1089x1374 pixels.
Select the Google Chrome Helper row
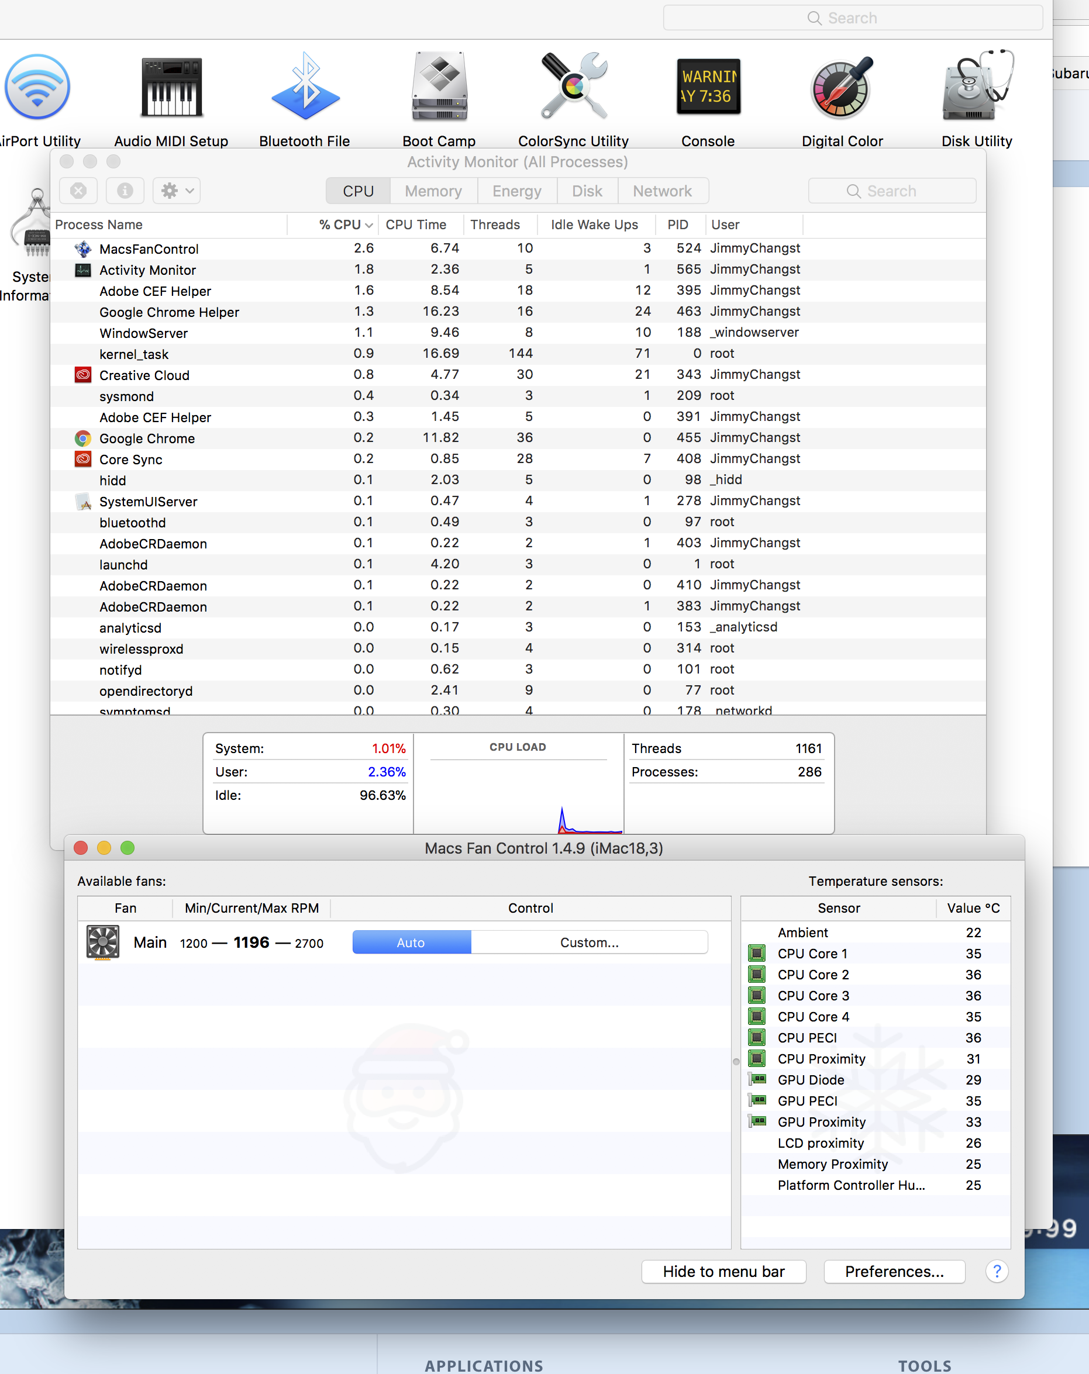click(518, 312)
